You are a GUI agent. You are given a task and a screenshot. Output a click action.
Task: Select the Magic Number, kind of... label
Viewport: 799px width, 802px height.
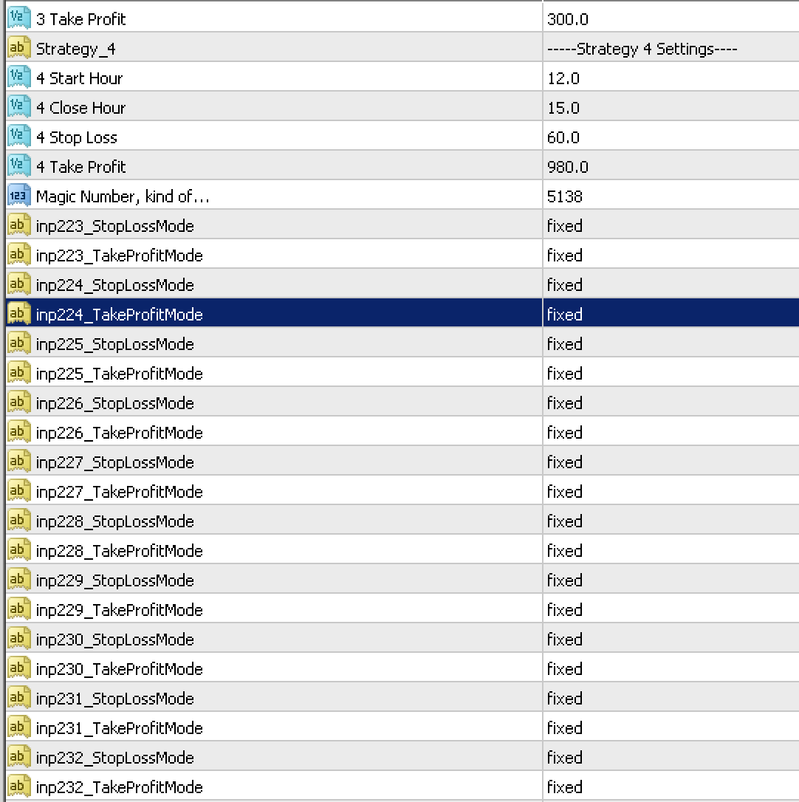tap(123, 196)
